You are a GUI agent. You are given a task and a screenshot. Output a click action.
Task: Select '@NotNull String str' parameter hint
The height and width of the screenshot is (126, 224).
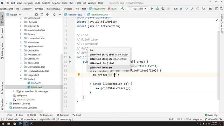tap(109, 68)
